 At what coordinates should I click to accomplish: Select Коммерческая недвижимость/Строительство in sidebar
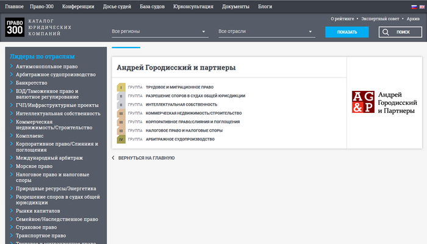point(54,124)
